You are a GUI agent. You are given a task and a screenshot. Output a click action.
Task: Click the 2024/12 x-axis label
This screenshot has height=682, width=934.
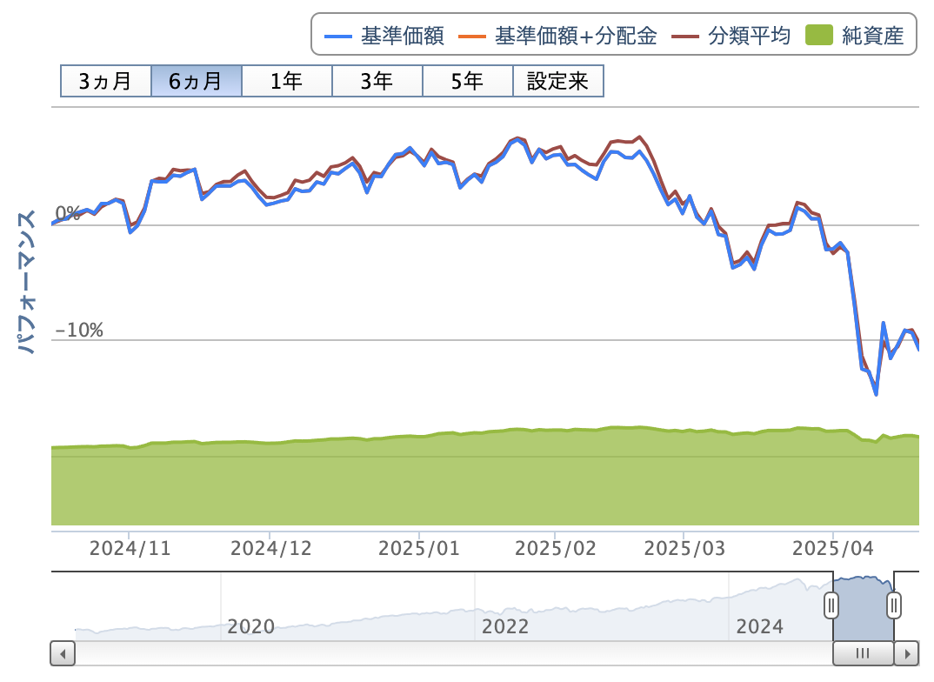[271, 548]
